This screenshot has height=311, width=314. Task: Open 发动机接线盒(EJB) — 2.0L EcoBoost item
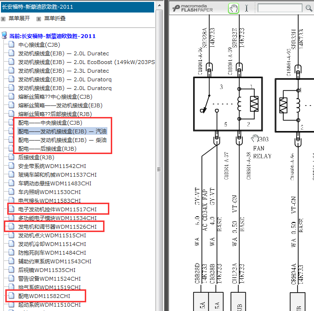pyautogui.click(x=87, y=62)
